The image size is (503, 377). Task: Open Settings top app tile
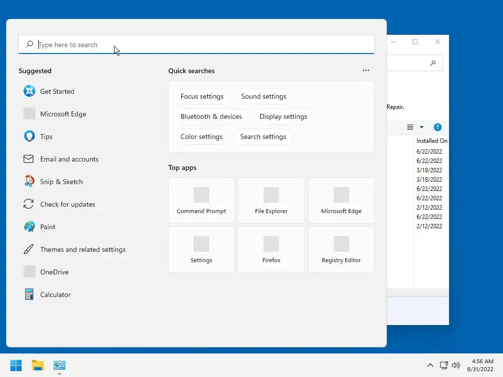click(x=201, y=249)
